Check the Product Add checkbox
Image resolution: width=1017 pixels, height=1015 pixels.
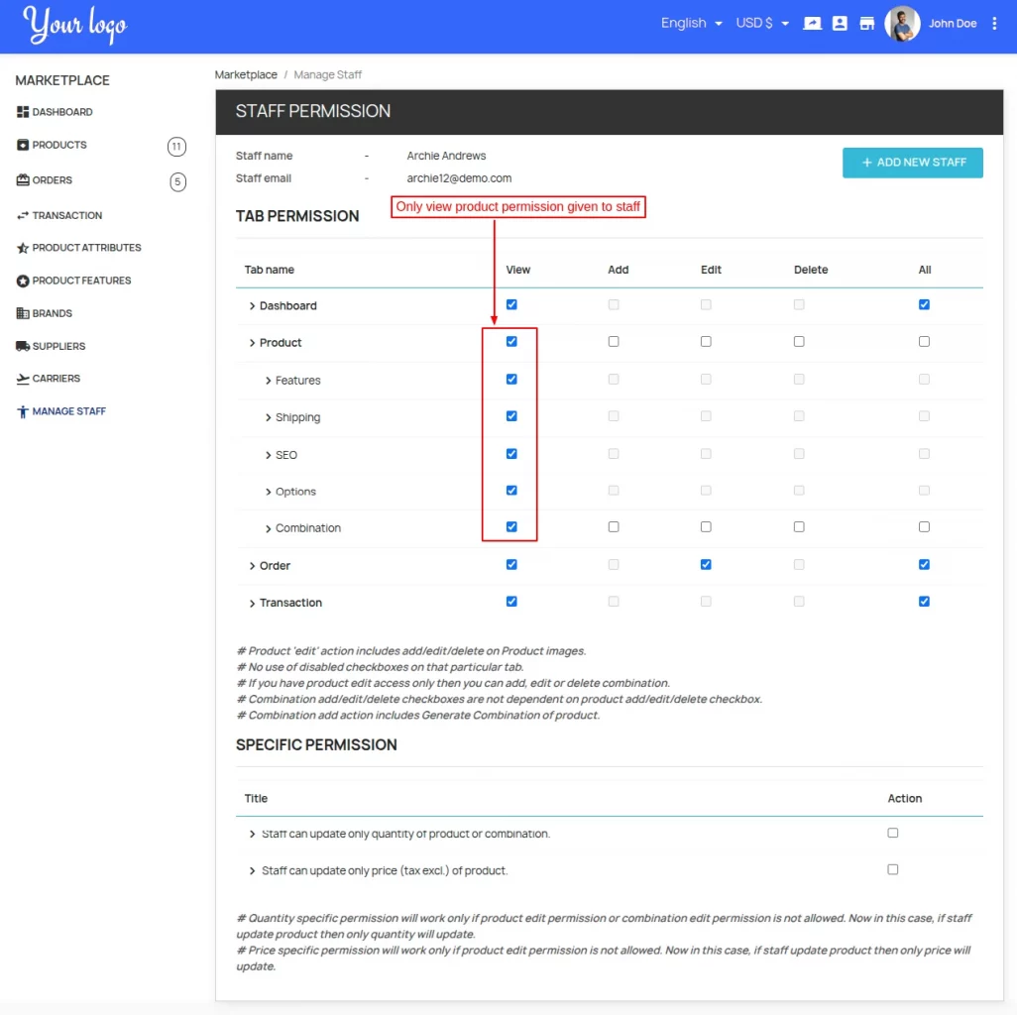point(614,341)
